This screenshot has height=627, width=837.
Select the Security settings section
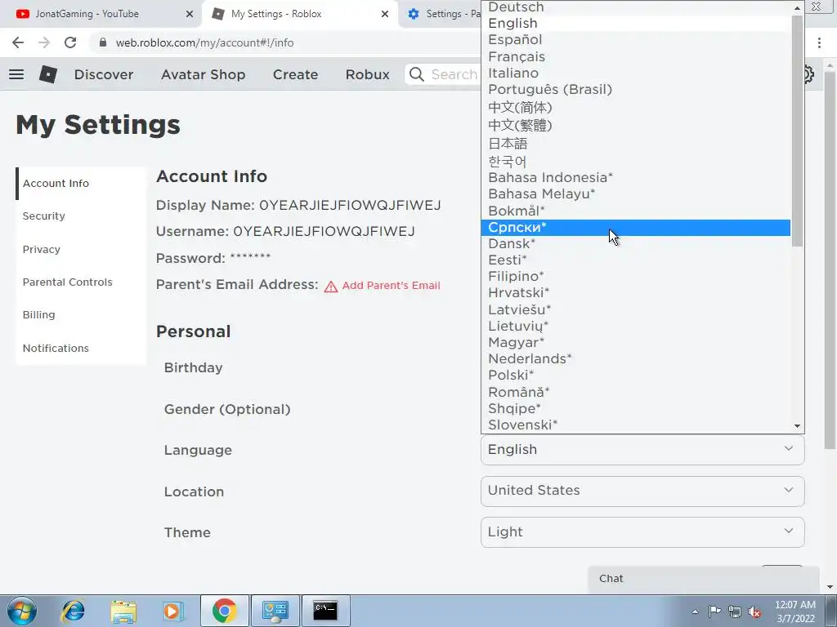(x=81, y=216)
